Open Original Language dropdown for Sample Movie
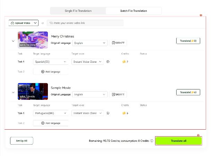 90,94
